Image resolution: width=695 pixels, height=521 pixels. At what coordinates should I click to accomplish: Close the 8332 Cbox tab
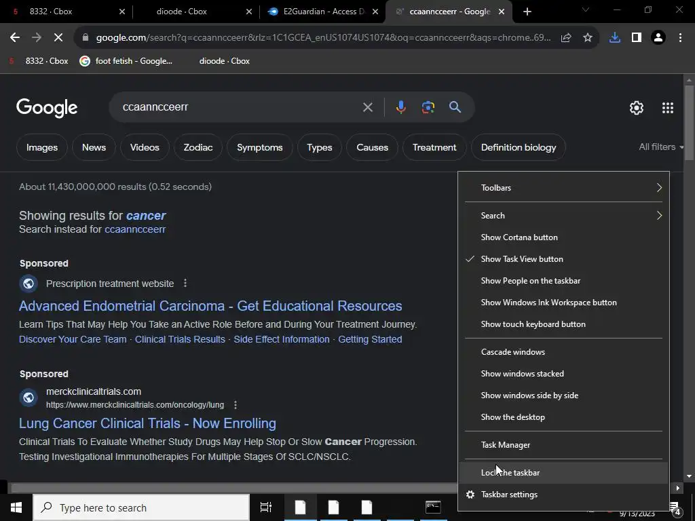tap(122, 12)
